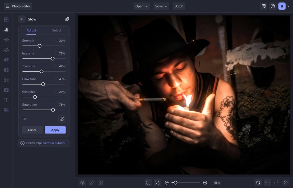
Task: Select the Edit adjustments sliders icon
Action: coord(6,29)
